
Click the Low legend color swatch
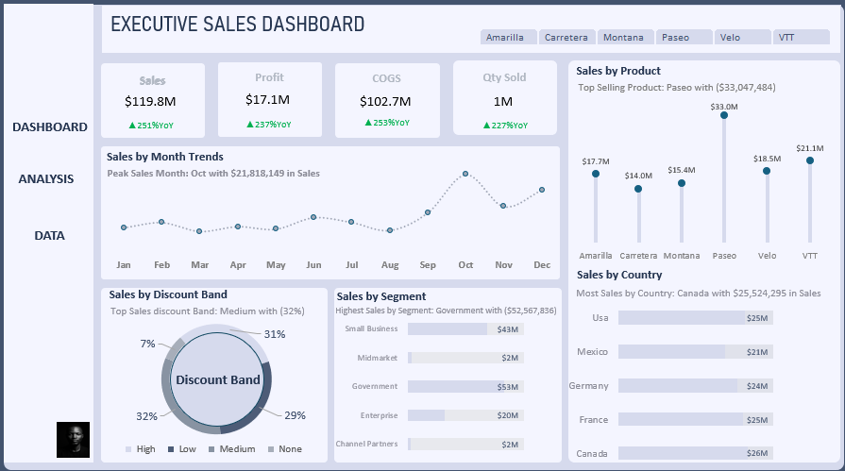171,449
